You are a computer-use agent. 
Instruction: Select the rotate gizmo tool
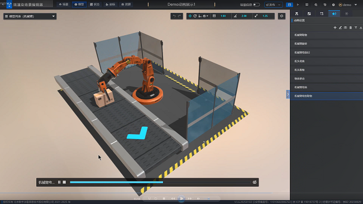[x=195, y=16]
